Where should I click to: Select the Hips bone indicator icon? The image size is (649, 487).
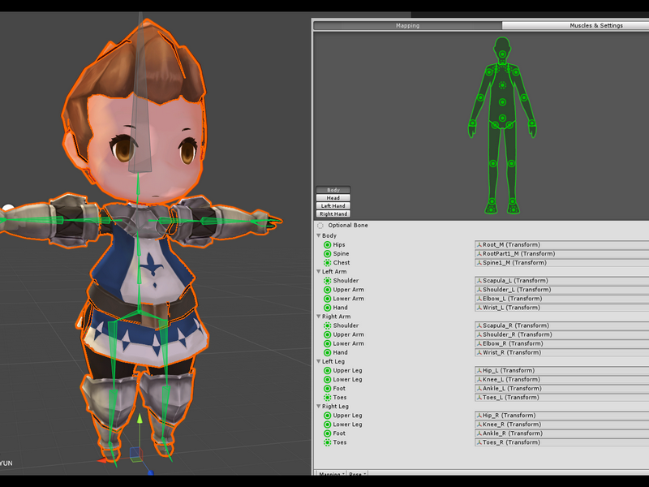[x=327, y=245]
